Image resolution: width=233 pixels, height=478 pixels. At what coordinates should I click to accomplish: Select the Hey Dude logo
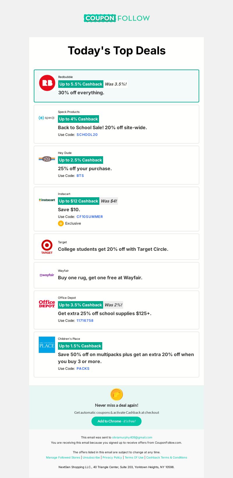coord(47,159)
